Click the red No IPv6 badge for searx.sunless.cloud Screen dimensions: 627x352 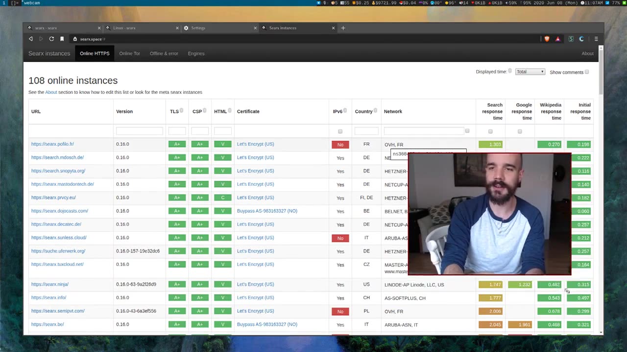pos(340,238)
